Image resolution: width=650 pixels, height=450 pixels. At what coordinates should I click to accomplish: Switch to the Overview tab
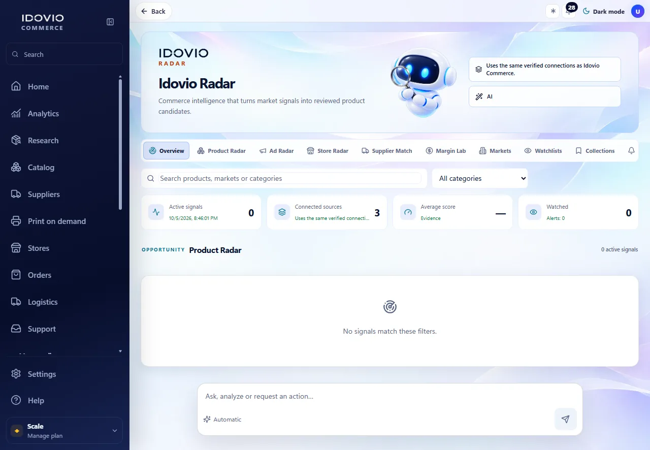coord(166,151)
